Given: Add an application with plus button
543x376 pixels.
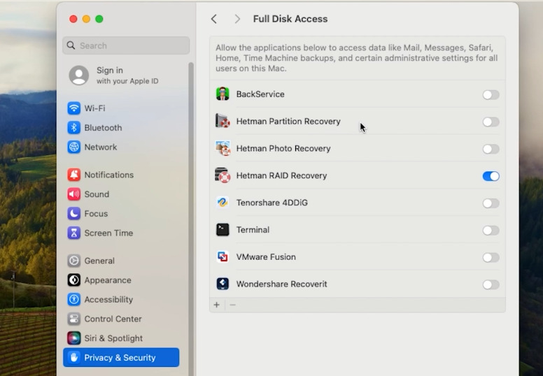Looking at the screenshot, I should coord(217,305).
